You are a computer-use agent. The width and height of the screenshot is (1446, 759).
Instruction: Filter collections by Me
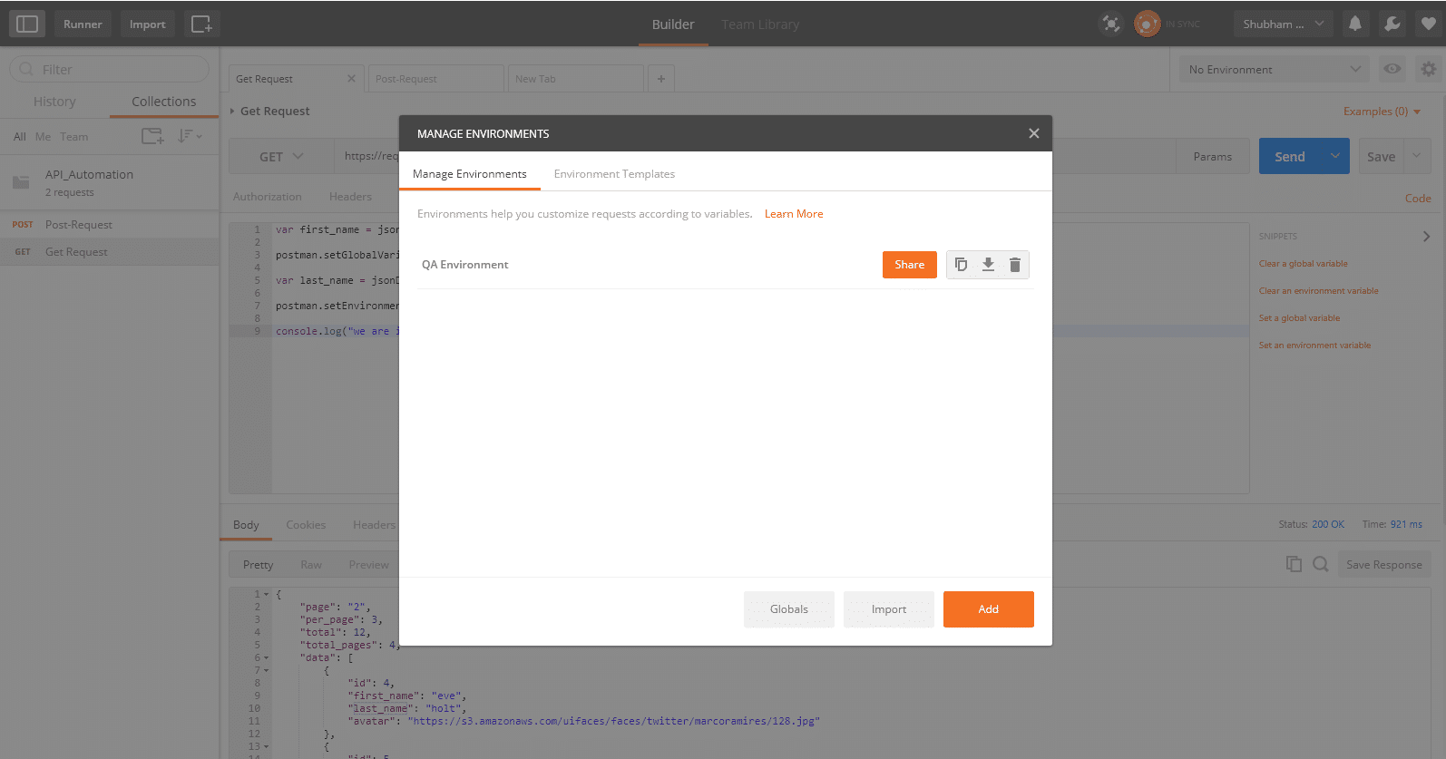[x=43, y=137]
